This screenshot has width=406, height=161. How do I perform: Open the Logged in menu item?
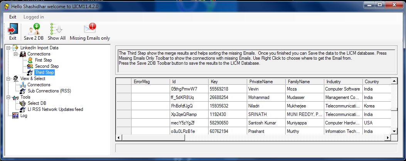(34, 17)
